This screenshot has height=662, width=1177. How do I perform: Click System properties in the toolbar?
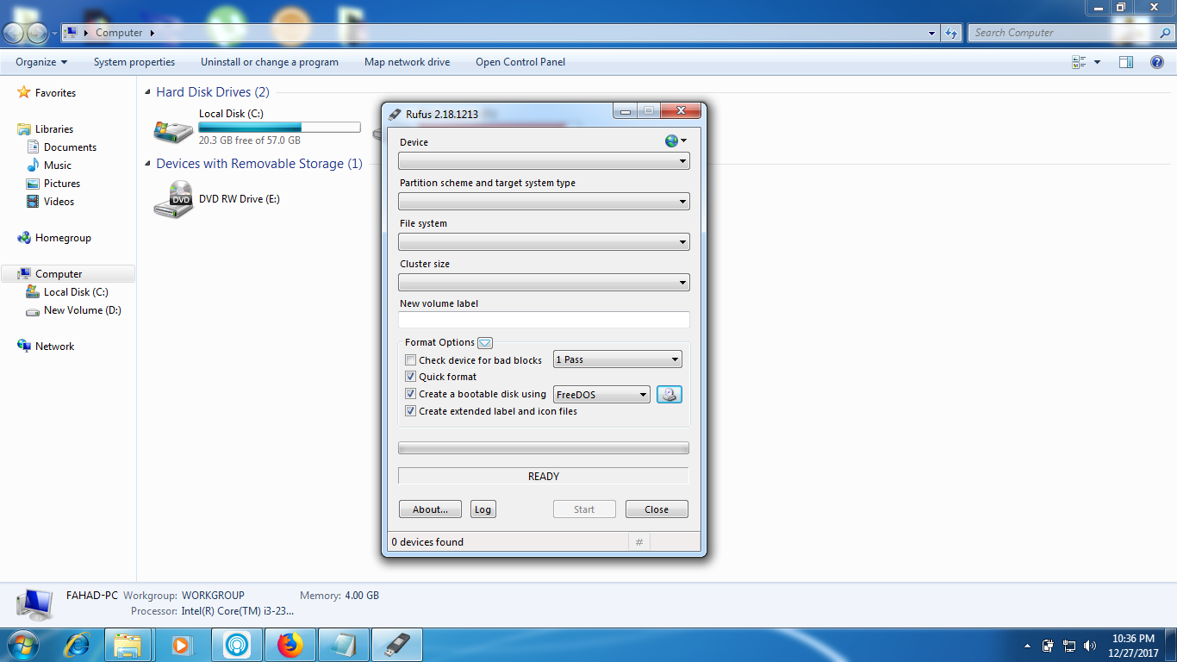[134, 62]
